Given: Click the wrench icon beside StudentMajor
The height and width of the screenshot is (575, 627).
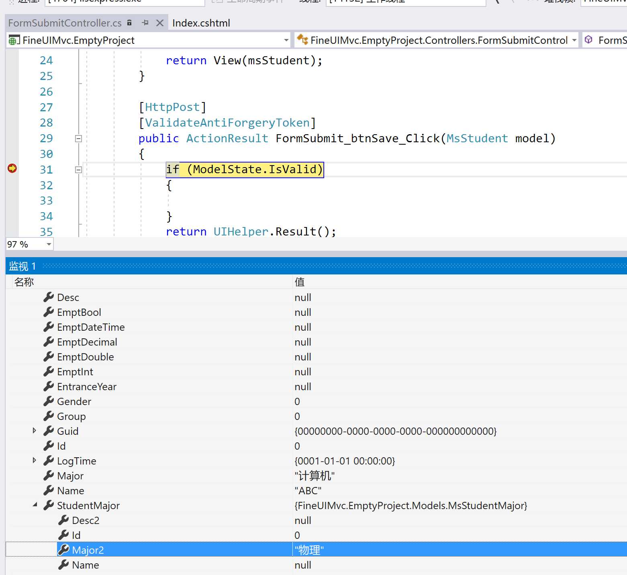Looking at the screenshot, I should click(49, 505).
